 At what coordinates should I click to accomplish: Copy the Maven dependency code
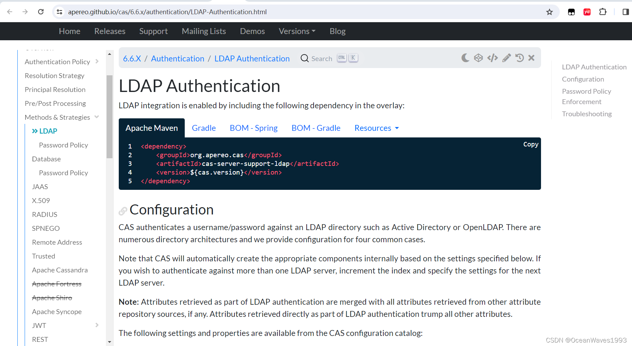[x=531, y=144]
